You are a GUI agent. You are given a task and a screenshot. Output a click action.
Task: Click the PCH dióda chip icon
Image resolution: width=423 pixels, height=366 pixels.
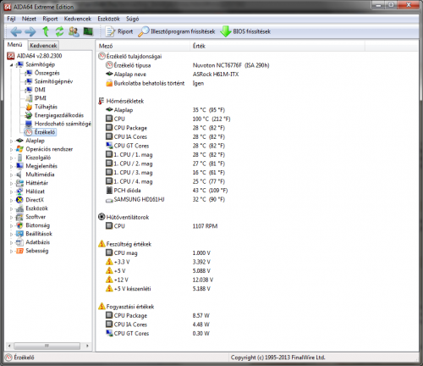pyautogui.click(x=109, y=191)
